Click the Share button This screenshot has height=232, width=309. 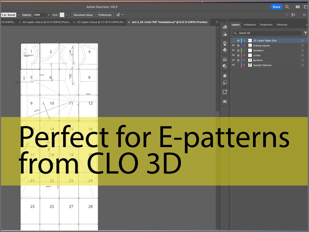point(276,7)
